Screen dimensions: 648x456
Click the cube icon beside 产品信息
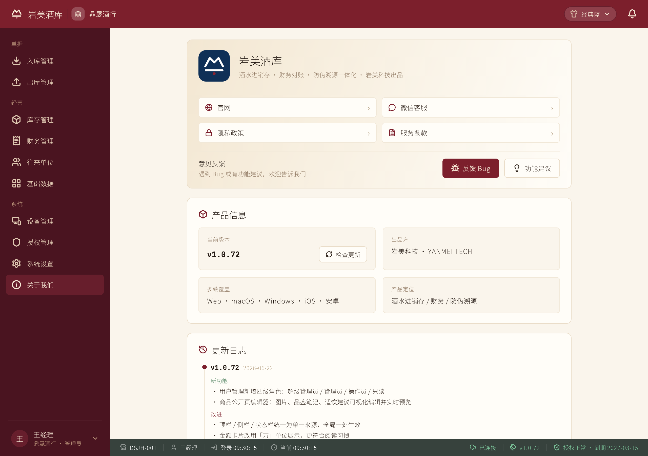pos(203,214)
